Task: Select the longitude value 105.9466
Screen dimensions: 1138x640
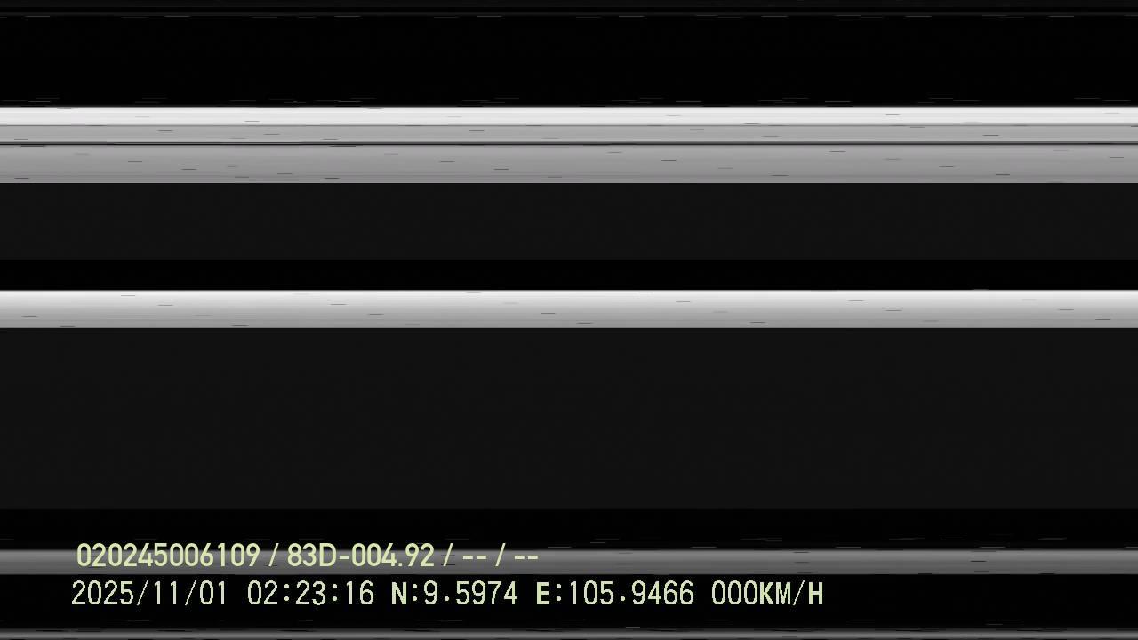Action: pyautogui.click(x=630, y=594)
